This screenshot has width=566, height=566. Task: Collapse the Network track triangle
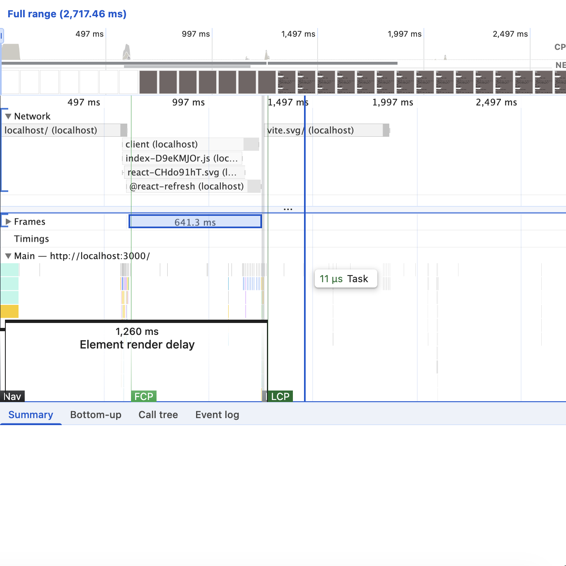[x=8, y=117]
